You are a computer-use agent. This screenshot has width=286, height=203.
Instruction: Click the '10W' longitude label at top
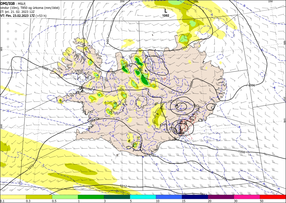pyautogui.click(x=270, y=1)
